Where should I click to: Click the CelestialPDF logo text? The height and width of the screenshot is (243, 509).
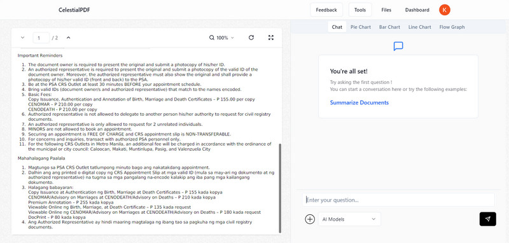[x=74, y=10]
